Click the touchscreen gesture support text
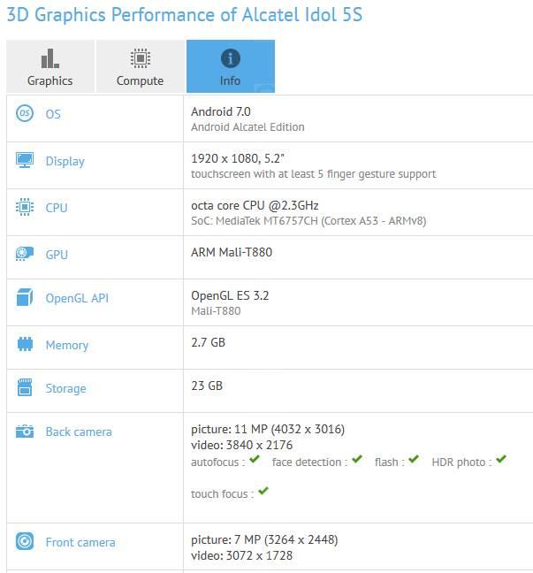533x573 pixels. 314,174
